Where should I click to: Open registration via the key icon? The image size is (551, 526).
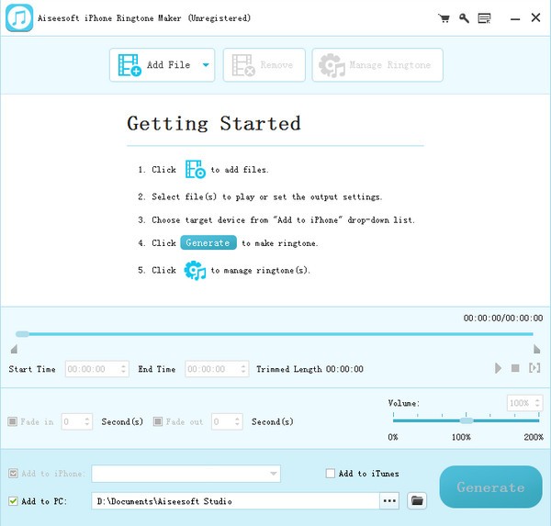tap(464, 18)
